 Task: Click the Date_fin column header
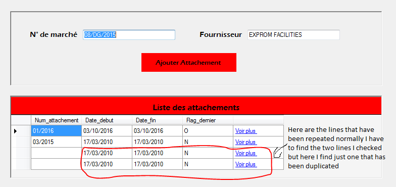click(158, 120)
